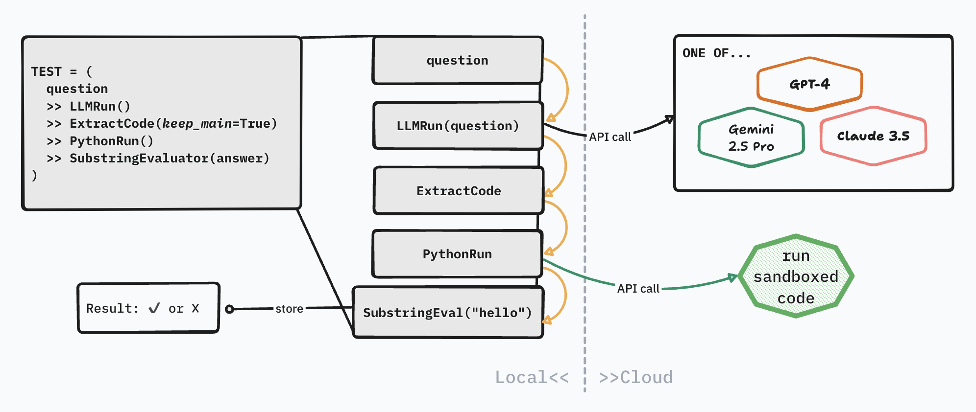
Task: Click the checkmark symbol in Result box
Action: [x=154, y=308]
